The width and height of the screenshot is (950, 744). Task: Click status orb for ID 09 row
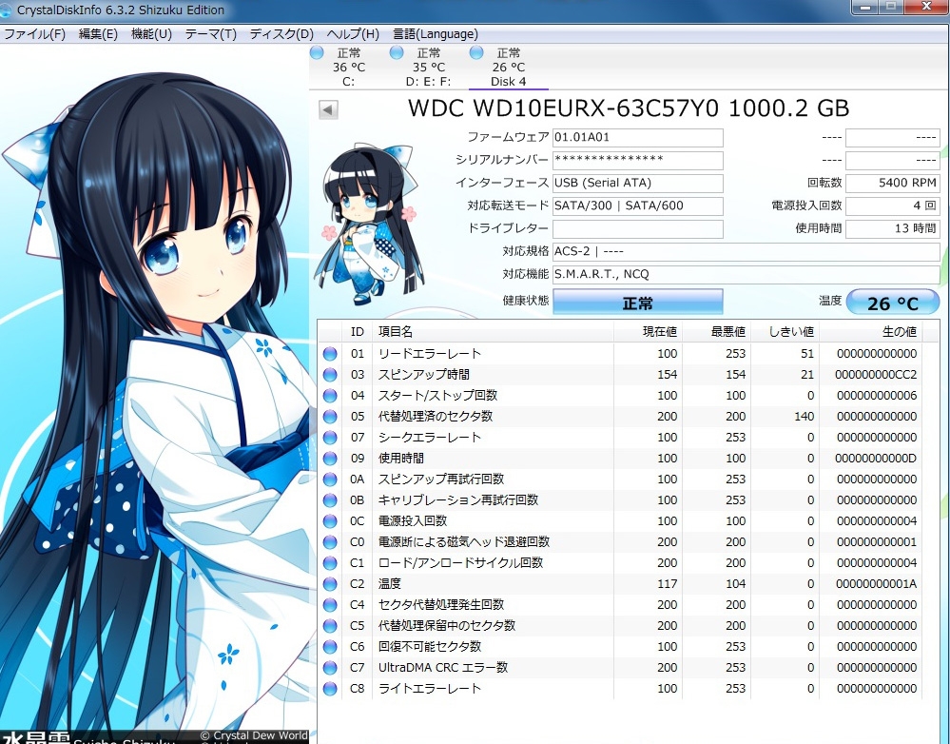(x=330, y=459)
